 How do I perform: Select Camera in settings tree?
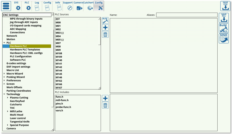11,128
